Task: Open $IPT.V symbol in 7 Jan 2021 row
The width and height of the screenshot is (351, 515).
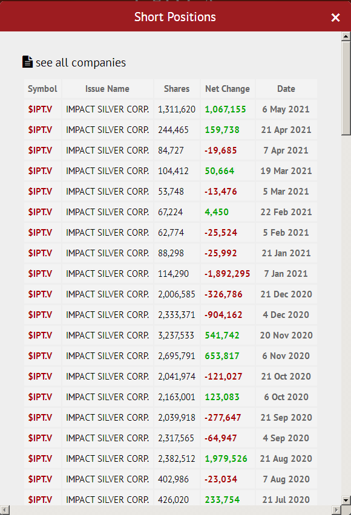Action: click(x=40, y=274)
